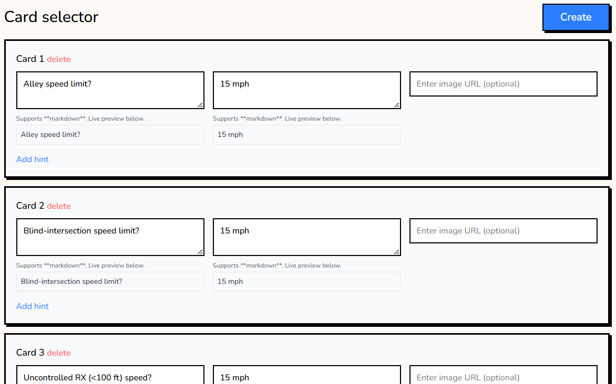The height and width of the screenshot is (384, 616).
Task: Grab resize handle of Card 2 answer textarea
Action: (397, 252)
